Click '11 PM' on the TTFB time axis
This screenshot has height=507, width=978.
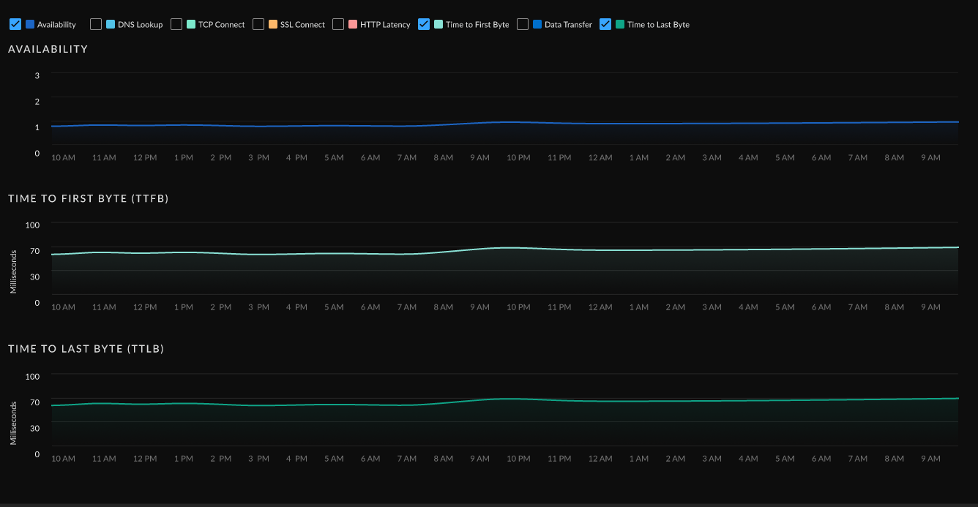(559, 307)
